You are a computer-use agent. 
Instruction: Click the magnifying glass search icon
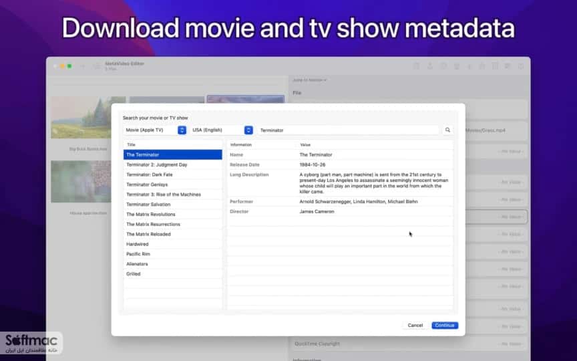pos(447,130)
